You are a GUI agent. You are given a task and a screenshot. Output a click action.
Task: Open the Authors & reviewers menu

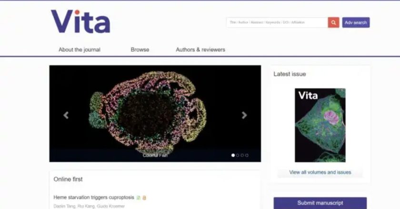click(200, 50)
